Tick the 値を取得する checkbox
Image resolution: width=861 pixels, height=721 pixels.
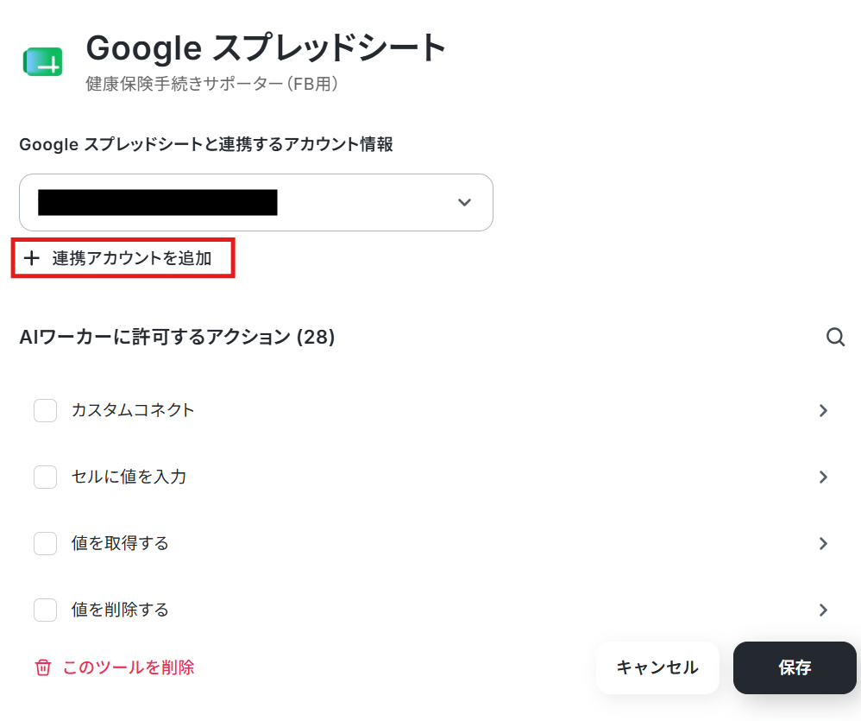(45, 543)
